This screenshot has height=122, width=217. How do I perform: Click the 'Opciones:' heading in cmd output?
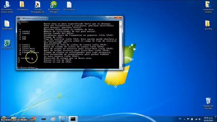23,22
